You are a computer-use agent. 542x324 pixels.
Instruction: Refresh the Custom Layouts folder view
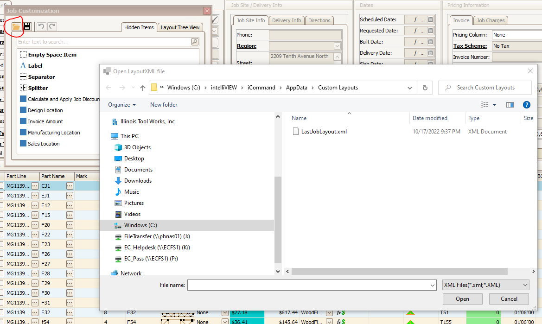[x=424, y=88]
